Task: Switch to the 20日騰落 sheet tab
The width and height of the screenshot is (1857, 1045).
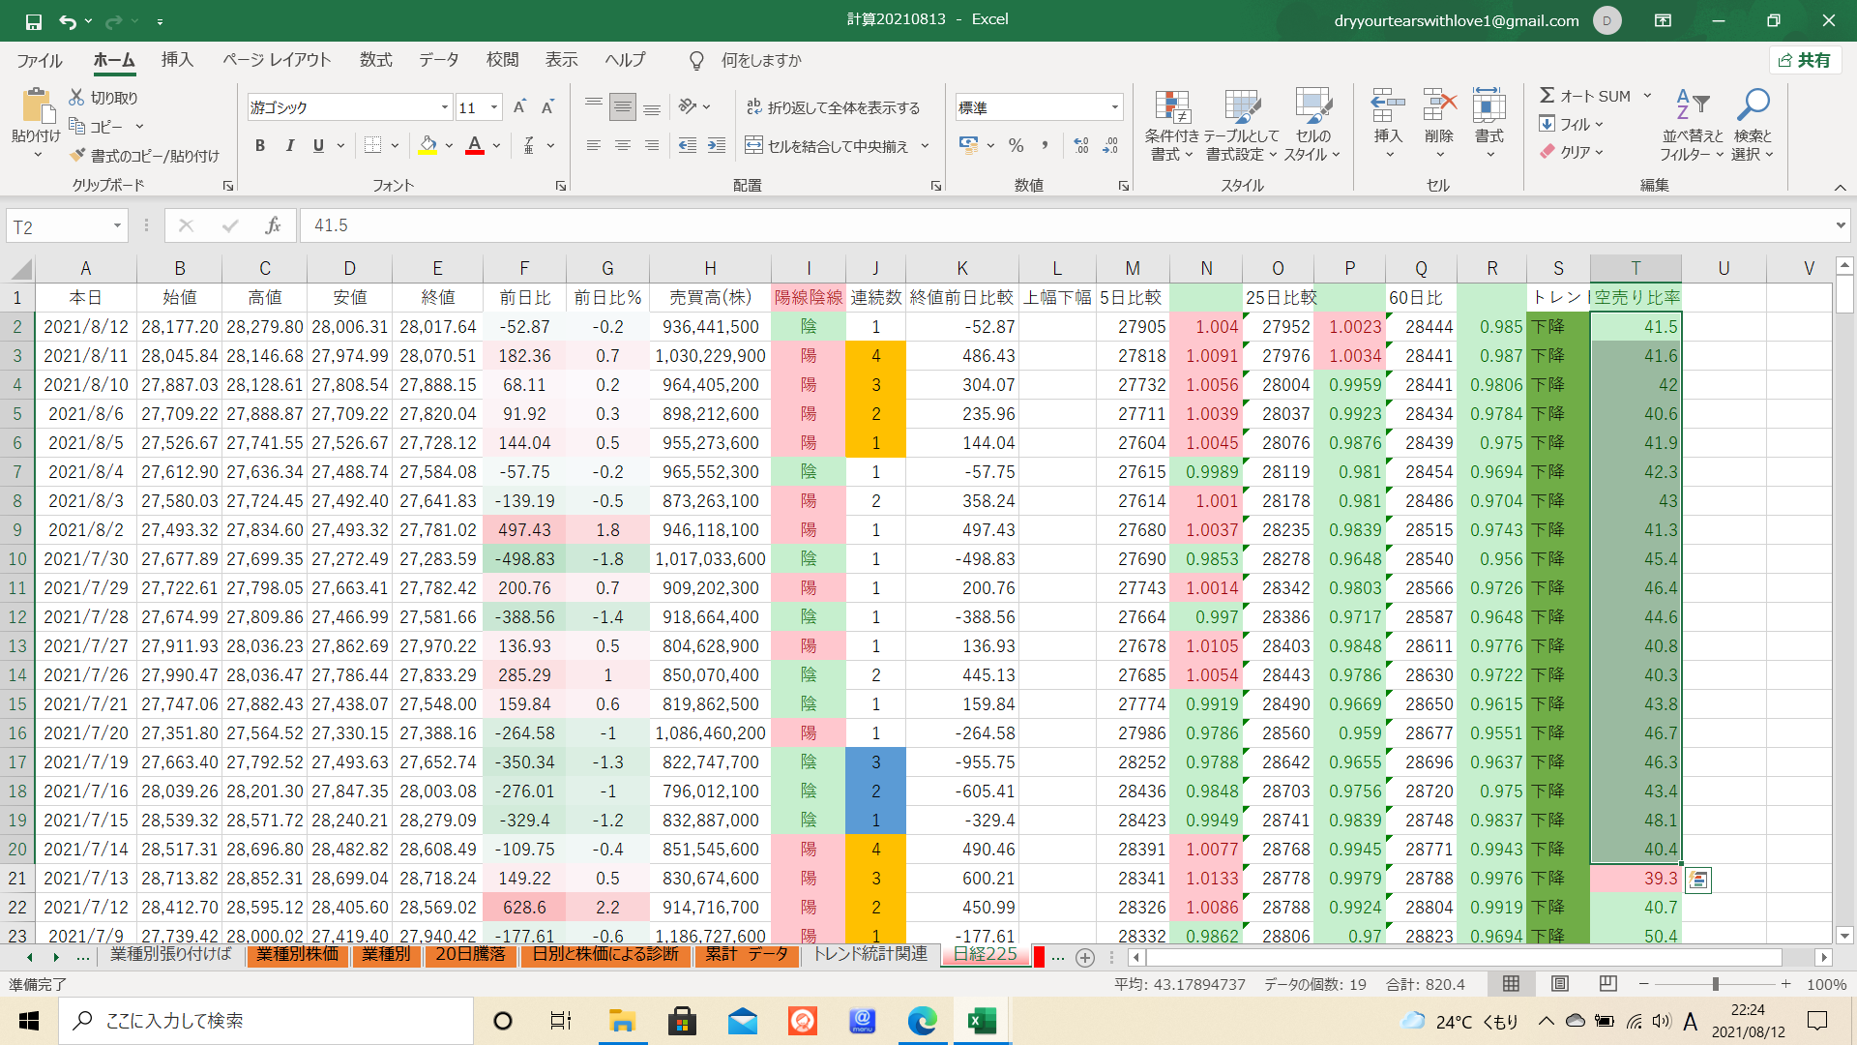Action: click(470, 955)
